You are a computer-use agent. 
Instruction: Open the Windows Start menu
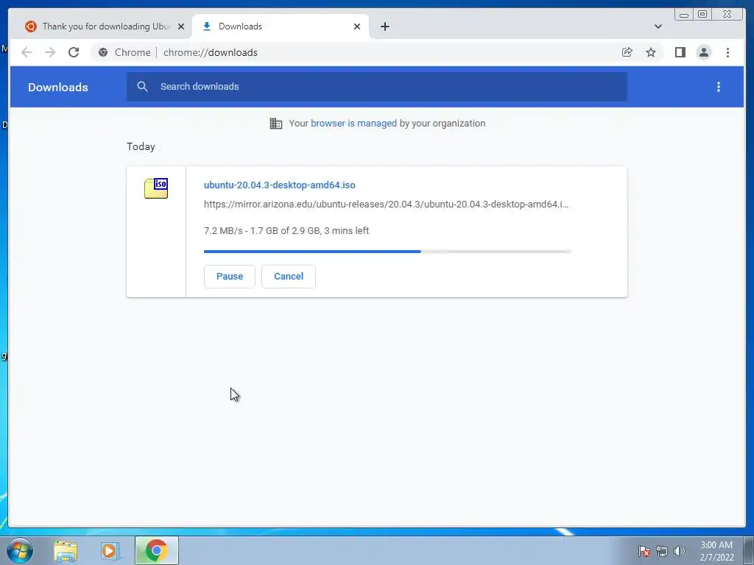point(19,550)
